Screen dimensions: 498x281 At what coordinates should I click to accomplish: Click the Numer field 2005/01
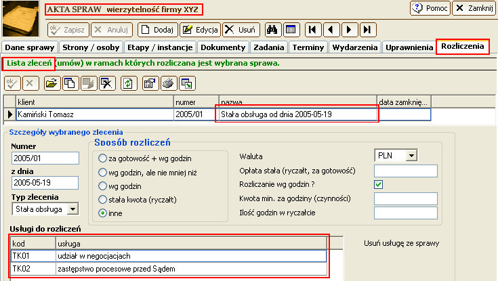45,158
